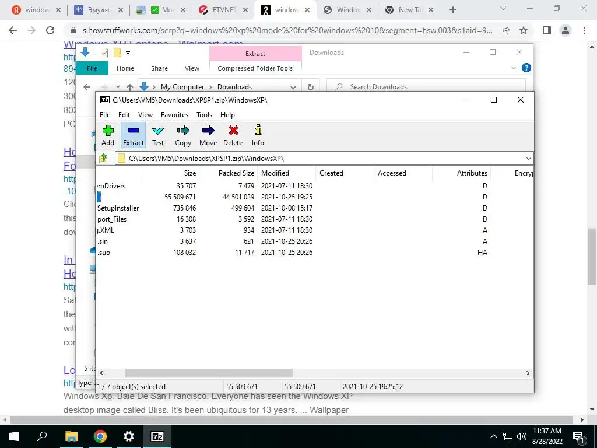Open 7-Zip Help menu

click(228, 115)
